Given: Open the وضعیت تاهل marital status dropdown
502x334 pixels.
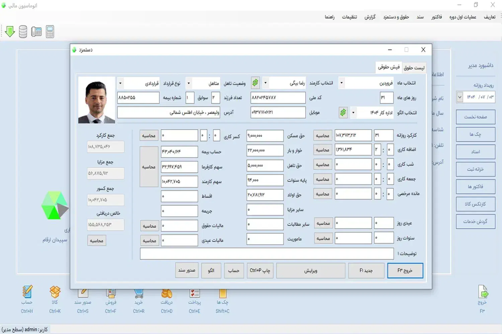Looking at the screenshot, I should coord(189,83).
